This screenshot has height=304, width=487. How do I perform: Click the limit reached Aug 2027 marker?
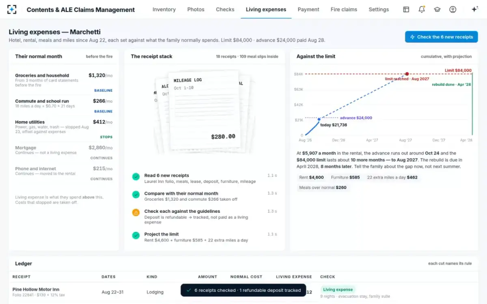407,74
